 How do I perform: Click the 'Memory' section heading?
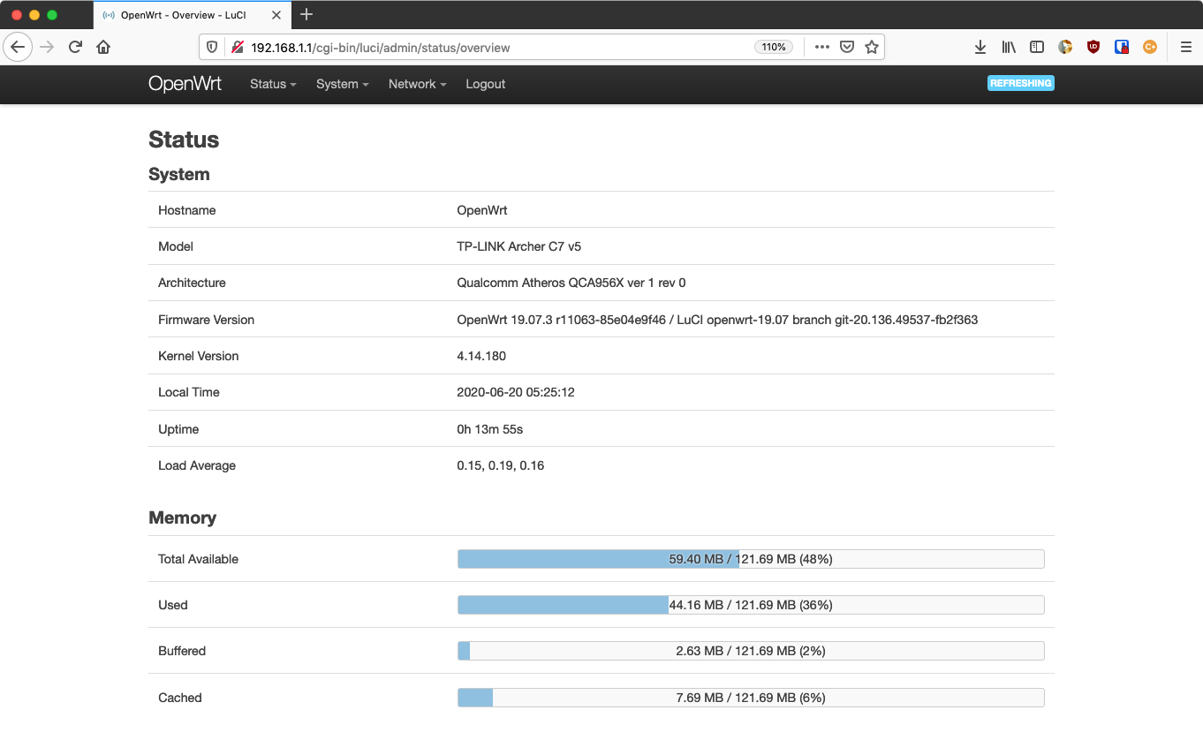(182, 518)
